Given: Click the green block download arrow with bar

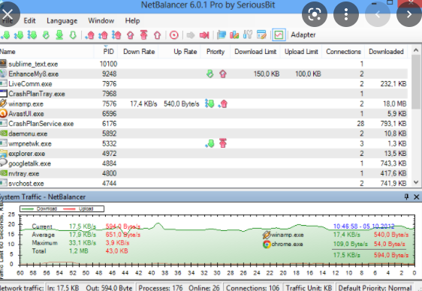Looking at the screenshot, I should (59, 35).
